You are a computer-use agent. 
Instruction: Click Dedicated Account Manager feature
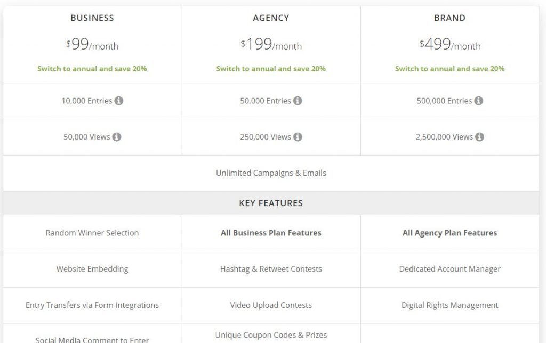pyautogui.click(x=449, y=269)
